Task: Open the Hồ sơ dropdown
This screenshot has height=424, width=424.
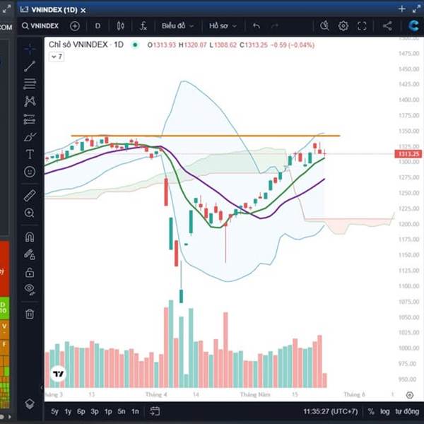Action: pyautogui.click(x=223, y=26)
